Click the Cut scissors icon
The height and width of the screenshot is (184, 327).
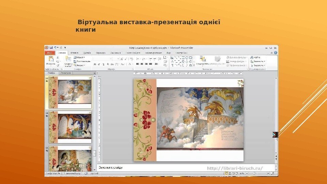58,57
